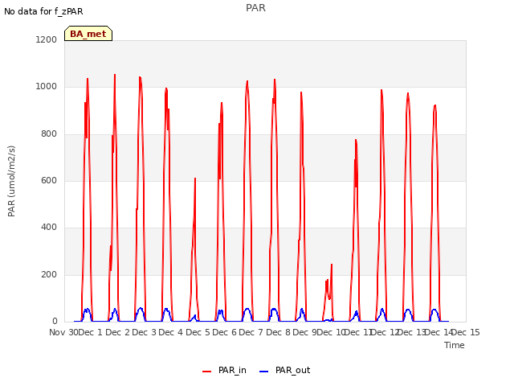Click the PAR_out legend entry
Screen dimensions: 514x386
pyautogui.click(x=284, y=370)
